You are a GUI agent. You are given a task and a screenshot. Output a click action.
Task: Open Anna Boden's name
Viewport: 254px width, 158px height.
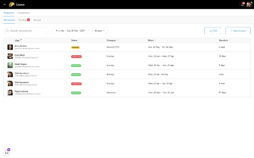coord(21,46)
